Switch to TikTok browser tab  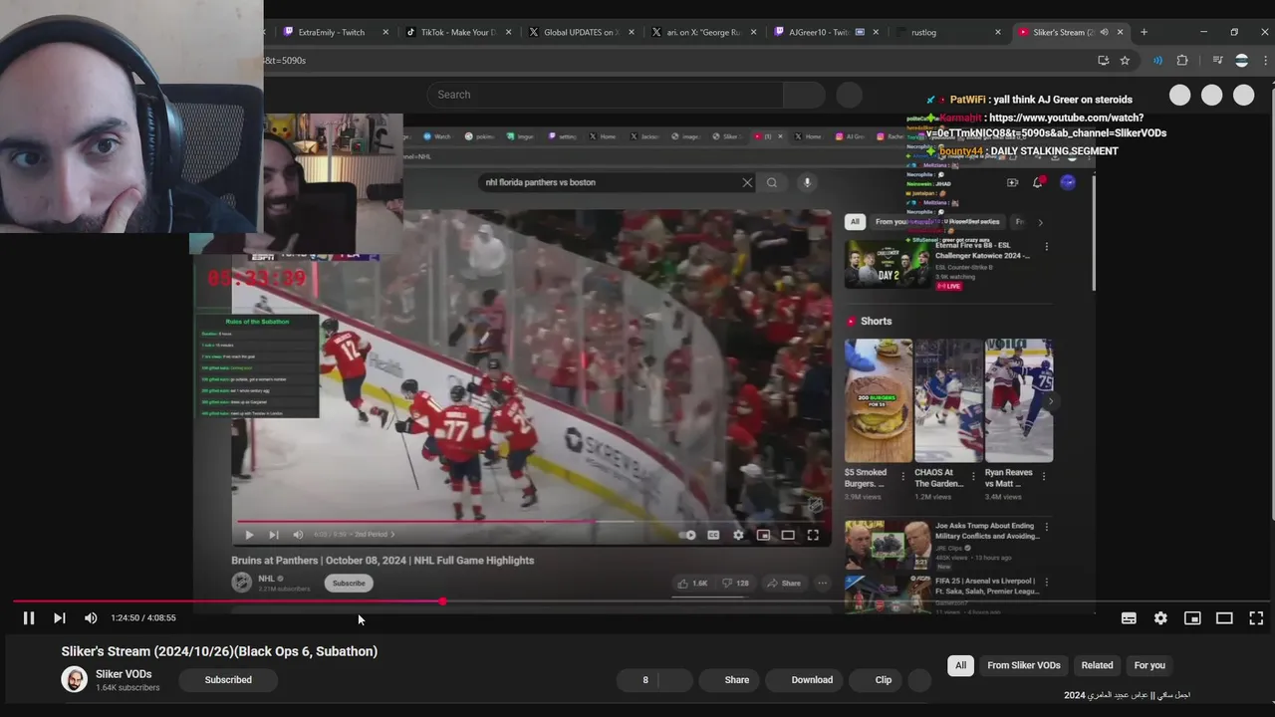click(x=458, y=32)
